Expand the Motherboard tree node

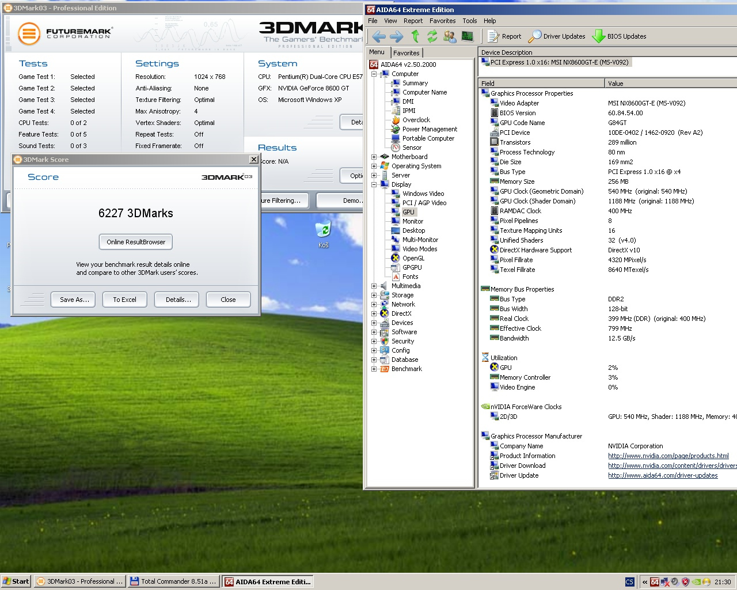coord(374,157)
